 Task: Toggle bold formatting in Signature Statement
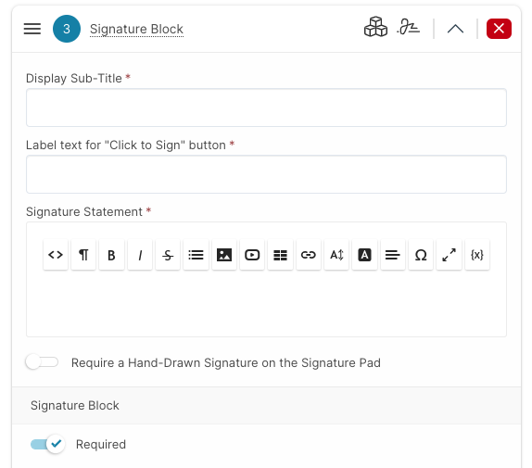pos(111,255)
